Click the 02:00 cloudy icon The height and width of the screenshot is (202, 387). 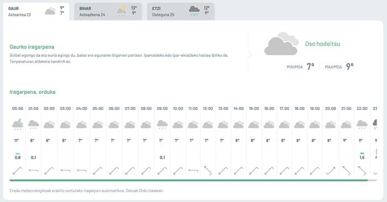pyautogui.click(x=49, y=124)
